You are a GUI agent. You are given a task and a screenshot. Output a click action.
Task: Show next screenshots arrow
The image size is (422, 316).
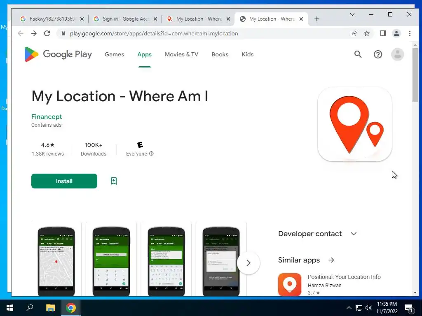249,263
